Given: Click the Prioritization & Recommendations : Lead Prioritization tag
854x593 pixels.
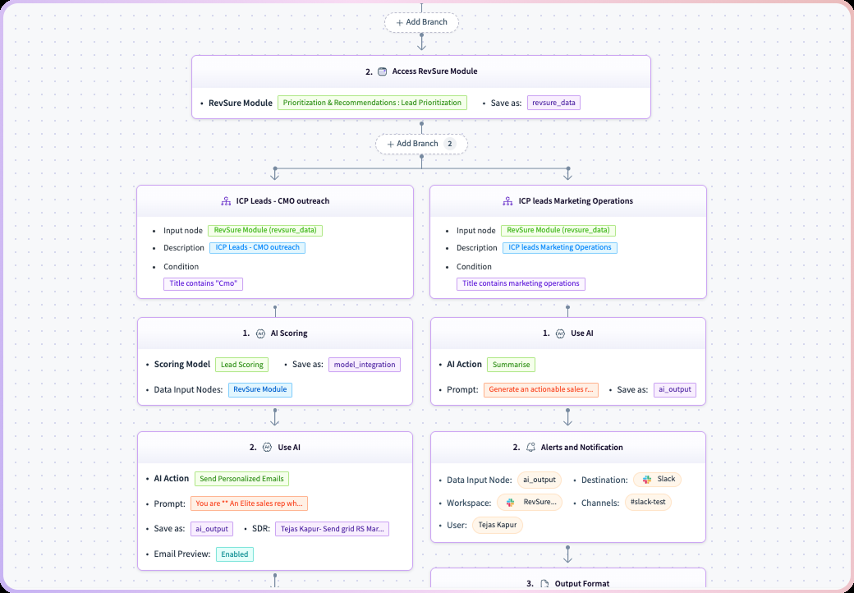Looking at the screenshot, I should click(372, 103).
